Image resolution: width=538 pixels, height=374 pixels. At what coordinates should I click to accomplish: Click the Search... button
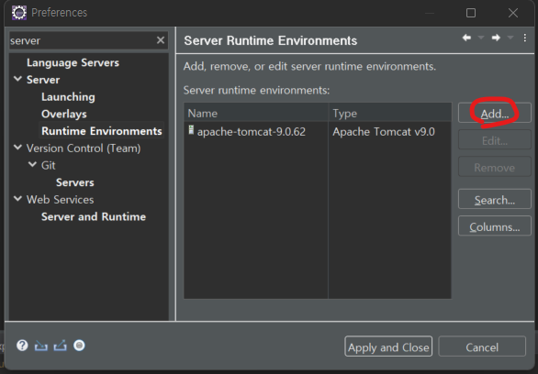(495, 199)
